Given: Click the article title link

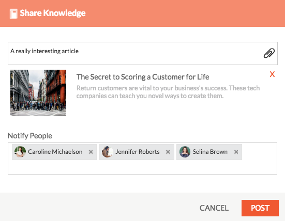Looking at the screenshot, I should click(143, 77).
